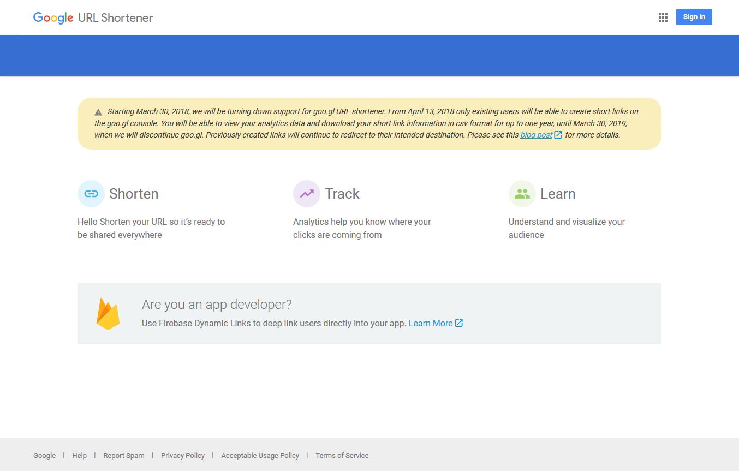Screen dimensions: 739x471
Task: Click the warning triangle in the notice banner
Action: point(98,111)
